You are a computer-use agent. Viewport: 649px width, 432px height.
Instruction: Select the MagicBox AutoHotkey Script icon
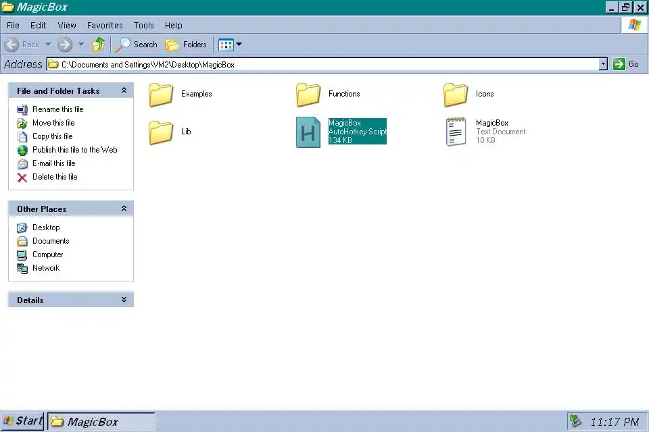click(x=308, y=132)
